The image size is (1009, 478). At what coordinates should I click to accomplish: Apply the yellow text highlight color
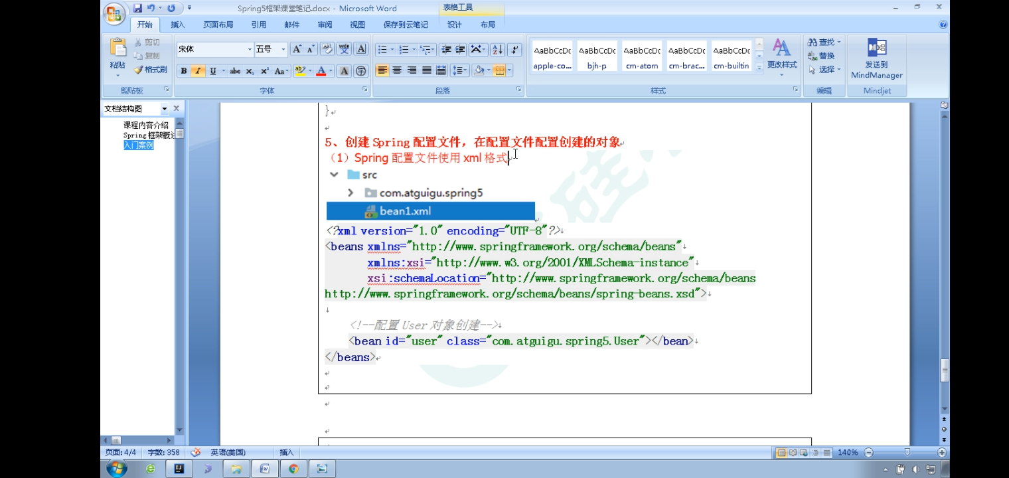[x=300, y=71]
